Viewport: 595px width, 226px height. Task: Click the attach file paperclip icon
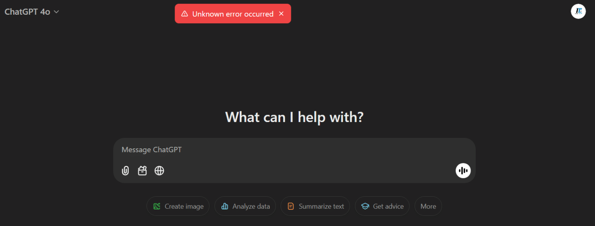click(125, 170)
